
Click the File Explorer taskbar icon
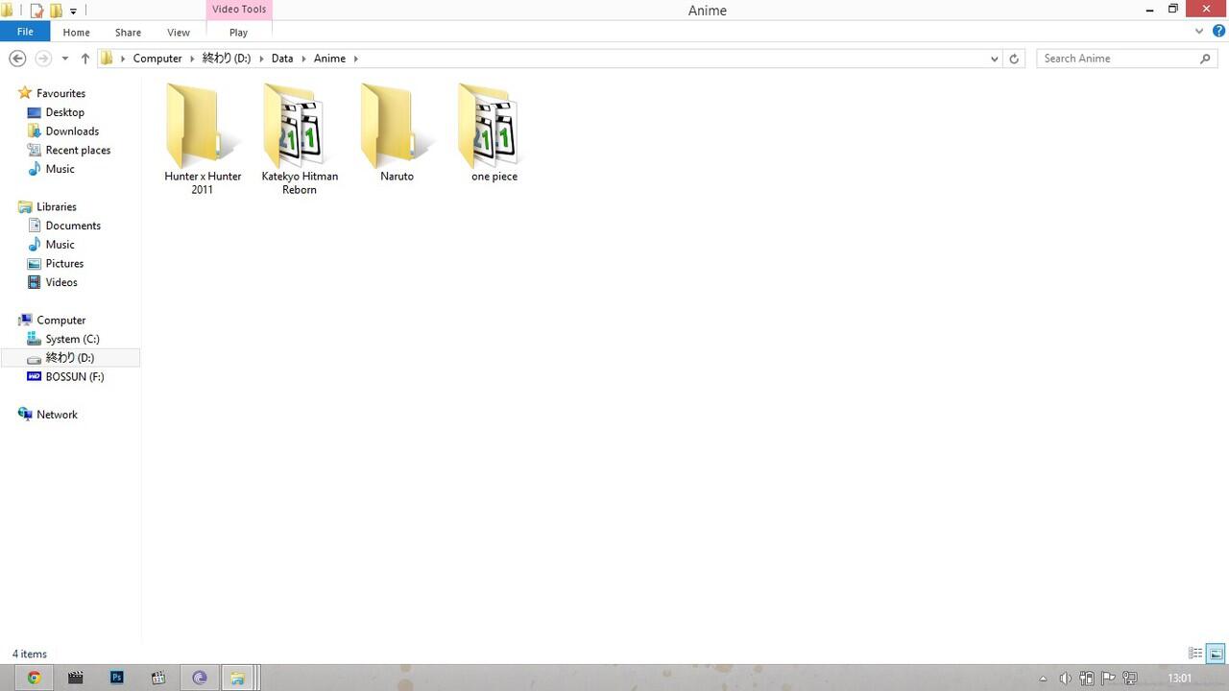click(x=237, y=678)
